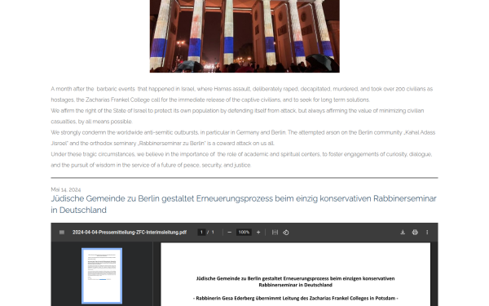Click the paragraph starting "We strongly condemn"
The image size is (489, 306).
click(x=243, y=138)
